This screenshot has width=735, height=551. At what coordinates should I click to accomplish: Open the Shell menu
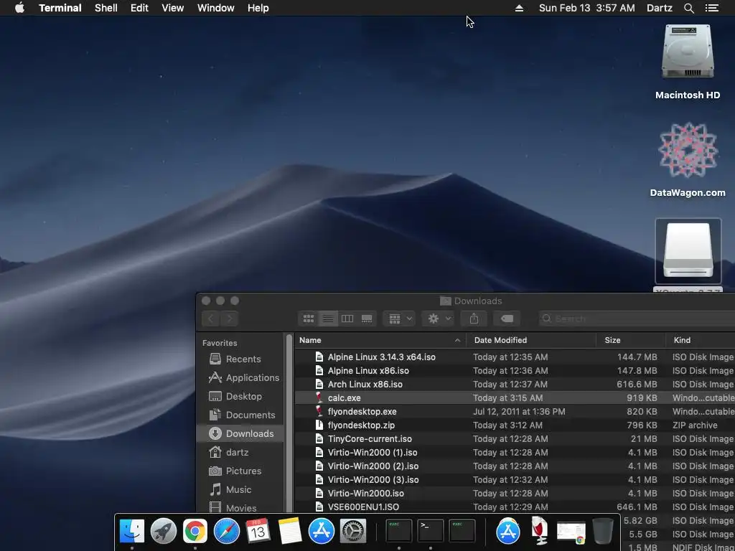pos(106,8)
